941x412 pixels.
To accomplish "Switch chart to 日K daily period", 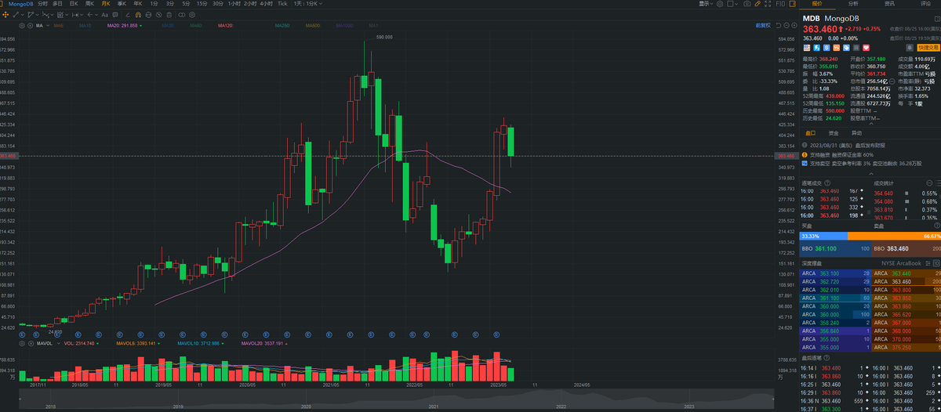I will click(x=74, y=4).
